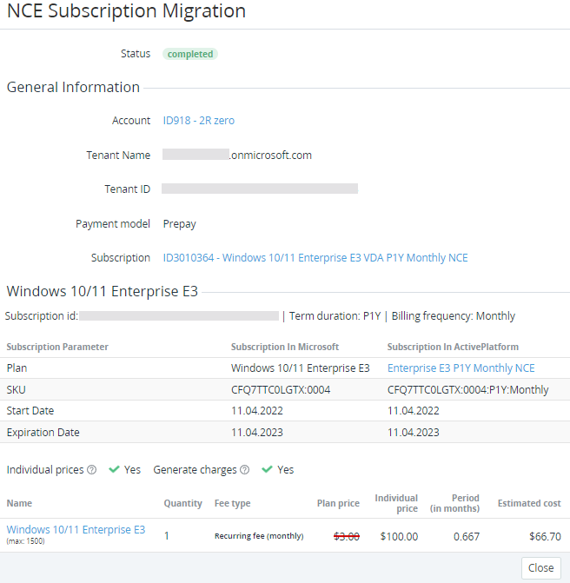Click Microsoft SKU value CFQ7TTC0LGTX:0004
This screenshot has height=583, width=570.
281,389
